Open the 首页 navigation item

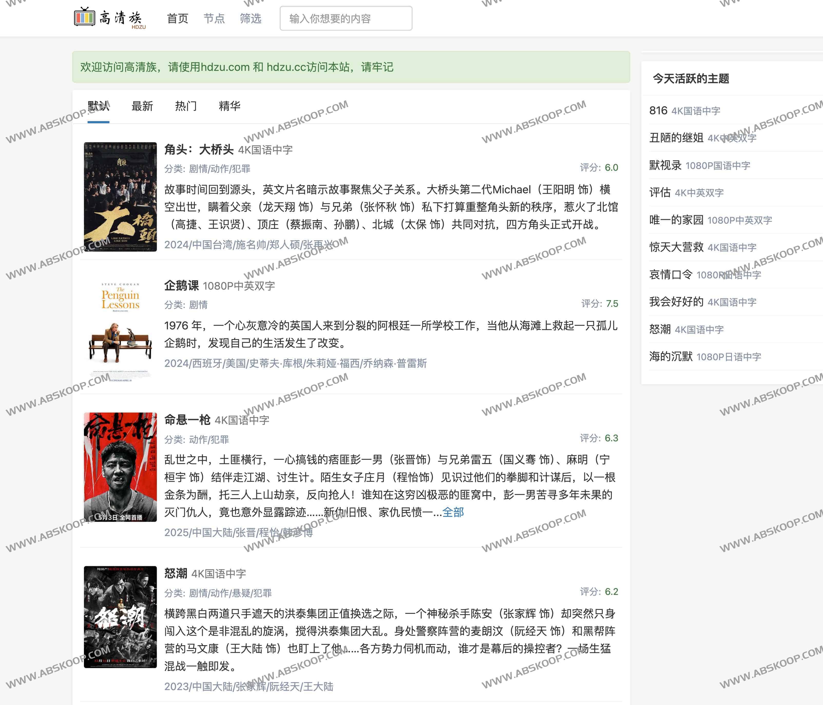[x=178, y=18]
